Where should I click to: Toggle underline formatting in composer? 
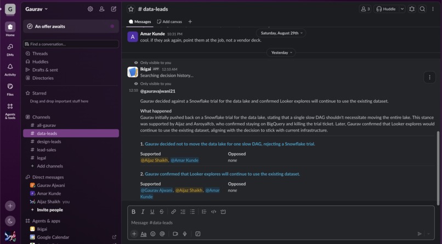(152, 212)
